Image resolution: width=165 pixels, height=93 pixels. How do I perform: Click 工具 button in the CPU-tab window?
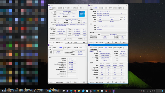[x=68, y=42]
